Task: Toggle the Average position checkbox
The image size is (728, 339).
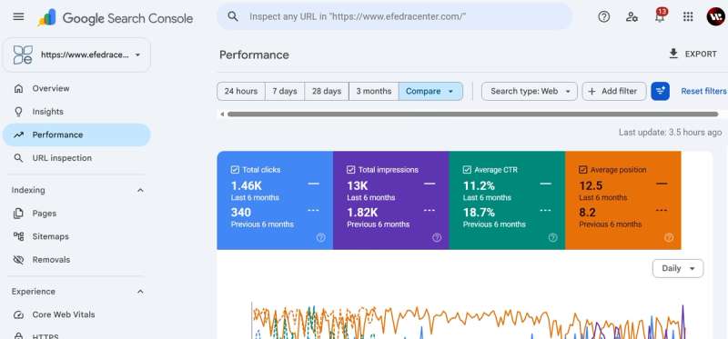Action: 583,170
